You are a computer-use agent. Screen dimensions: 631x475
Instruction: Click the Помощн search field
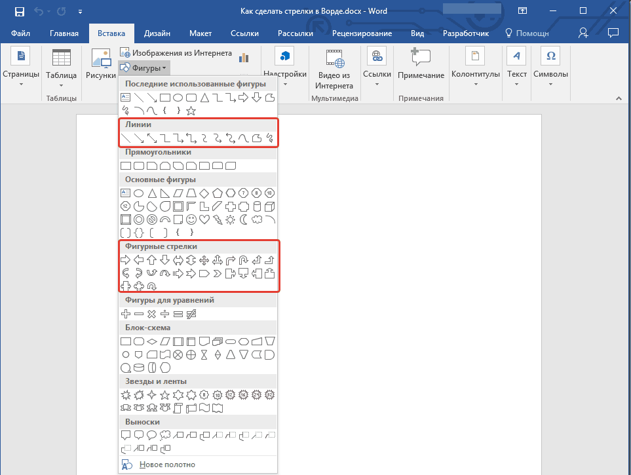tap(527, 33)
